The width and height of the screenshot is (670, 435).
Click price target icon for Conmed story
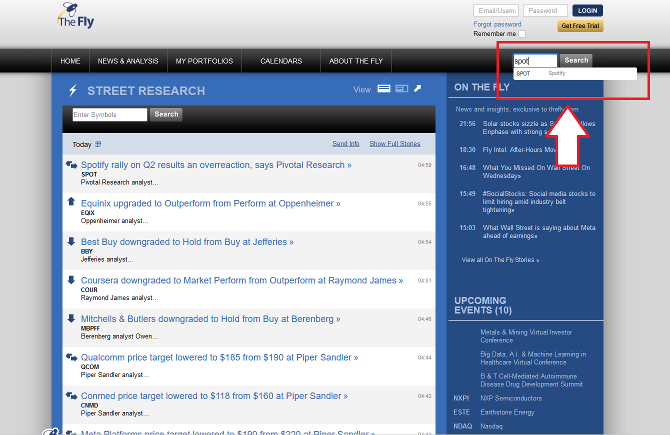coord(71,395)
